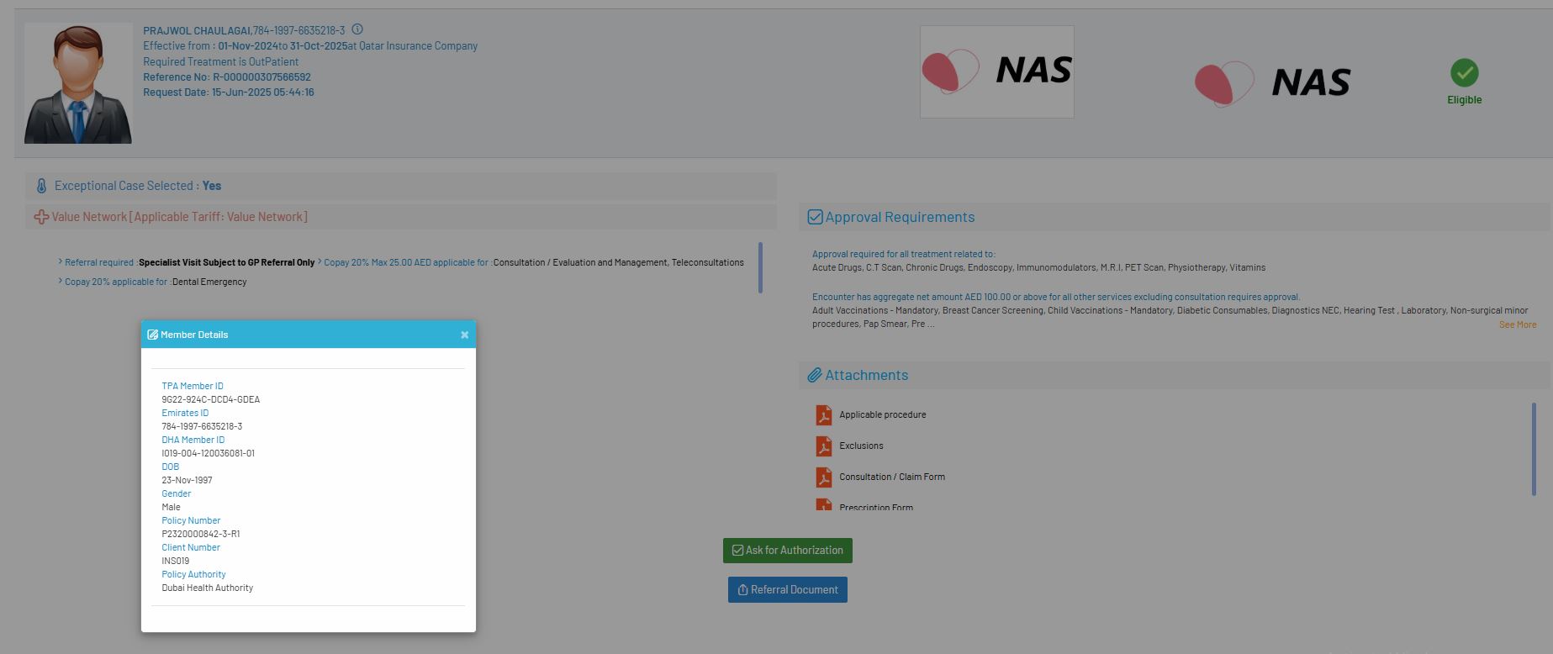Open the Applicable procedure PDF icon
Screen dimensions: 1553x654
tap(823, 415)
